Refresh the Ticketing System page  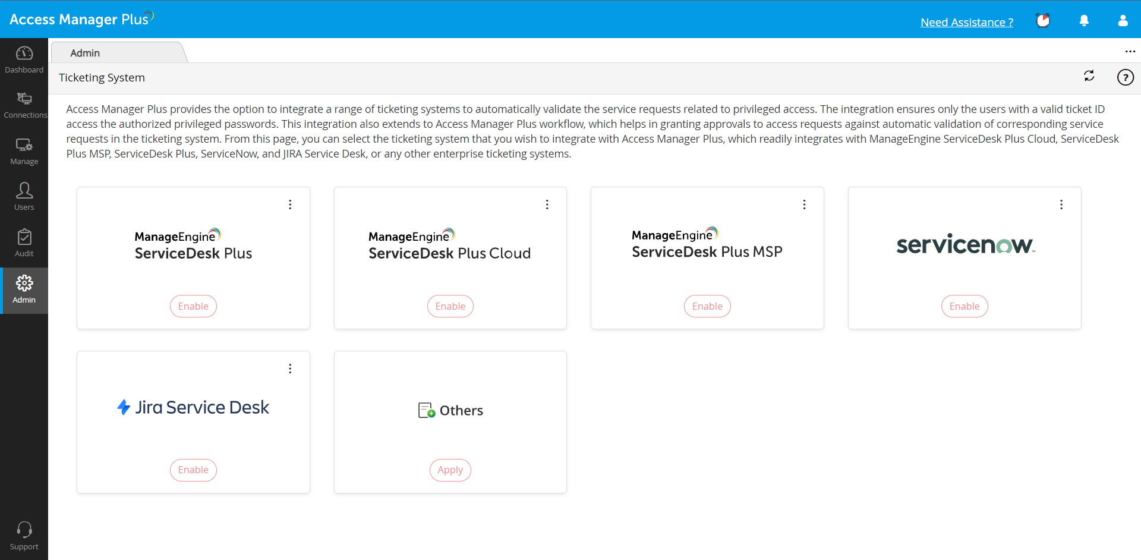[1089, 76]
